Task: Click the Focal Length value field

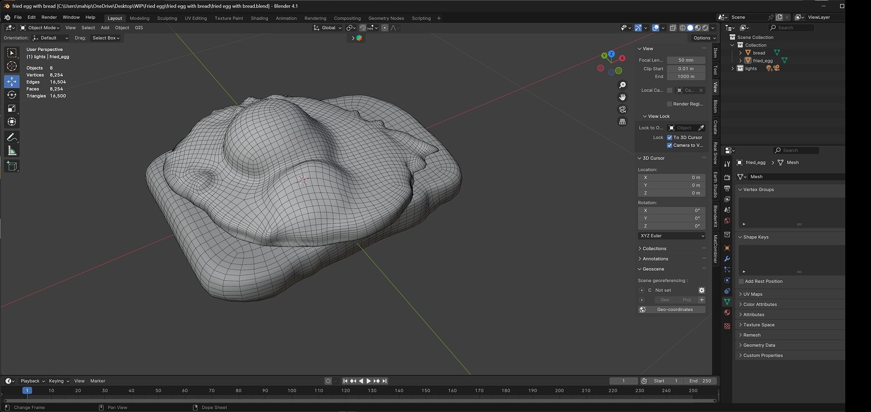Action: [686, 60]
